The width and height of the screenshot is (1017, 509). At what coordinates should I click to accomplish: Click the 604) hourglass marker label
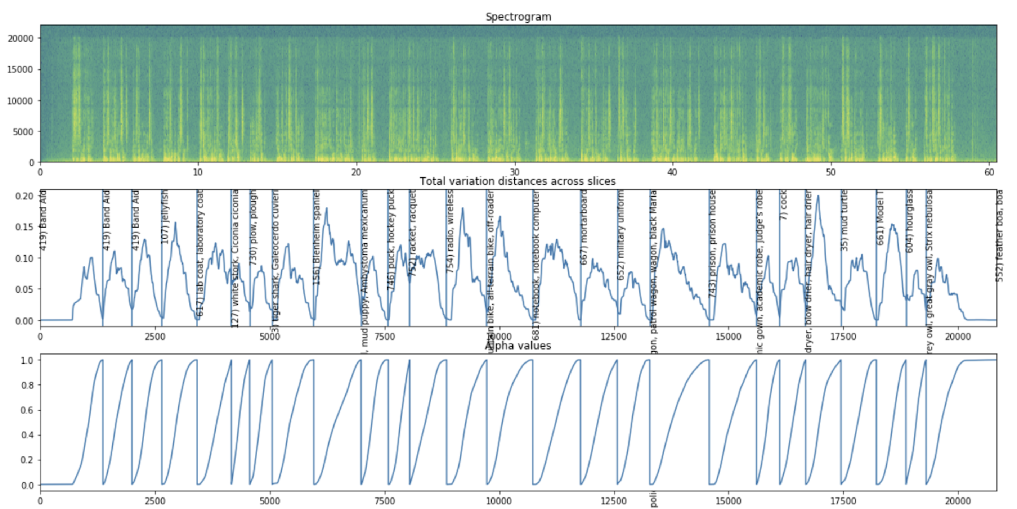click(x=909, y=221)
